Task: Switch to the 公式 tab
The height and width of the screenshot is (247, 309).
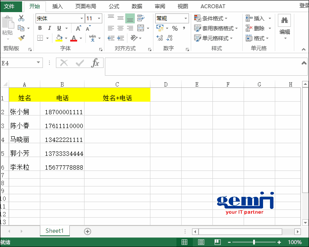Action: pos(114,6)
